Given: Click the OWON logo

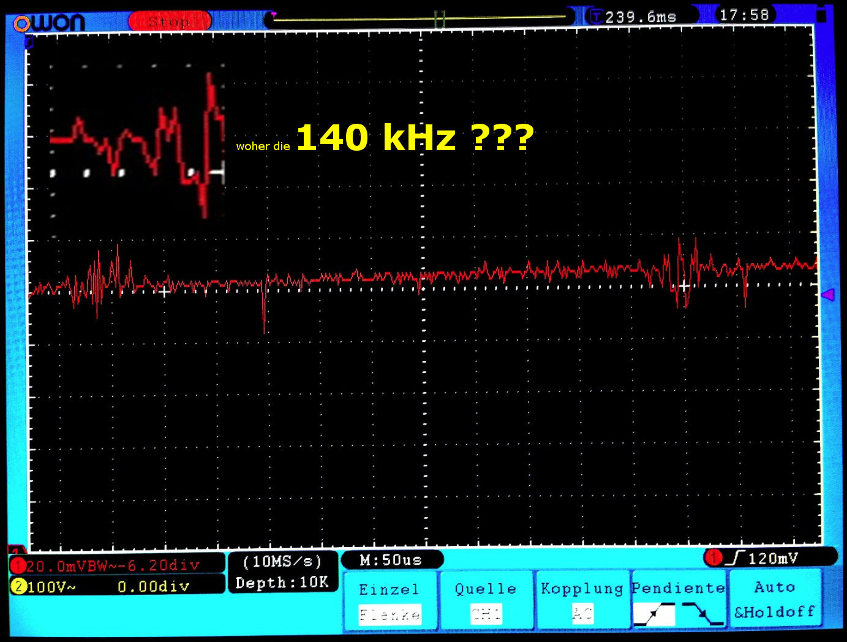Looking at the screenshot, I should click(x=49, y=23).
